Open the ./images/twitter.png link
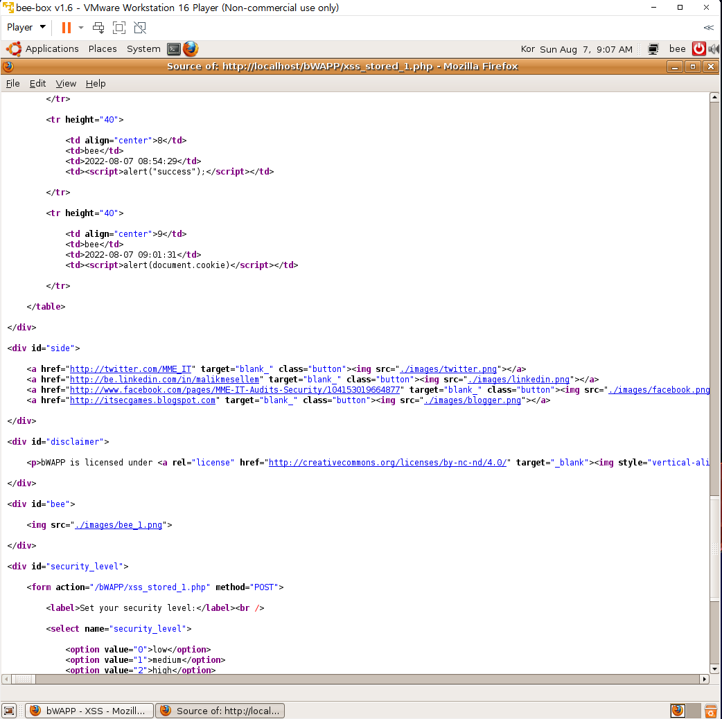The width and height of the screenshot is (722, 719). 448,369
